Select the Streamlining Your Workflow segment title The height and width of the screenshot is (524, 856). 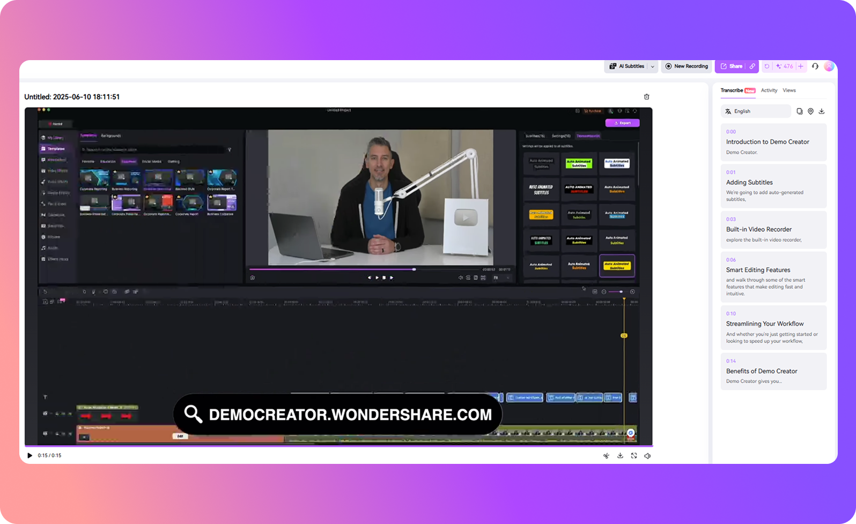765,324
